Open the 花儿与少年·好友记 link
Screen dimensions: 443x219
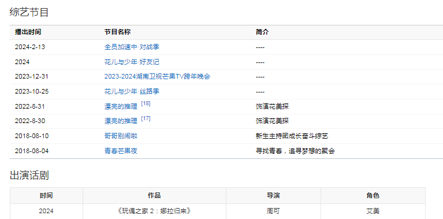click(132, 62)
